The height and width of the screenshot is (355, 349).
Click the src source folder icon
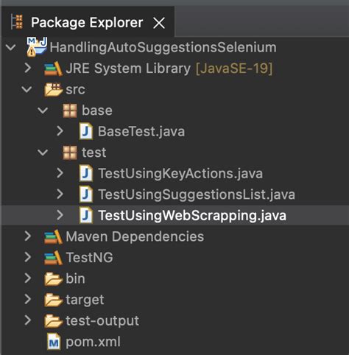tap(53, 90)
